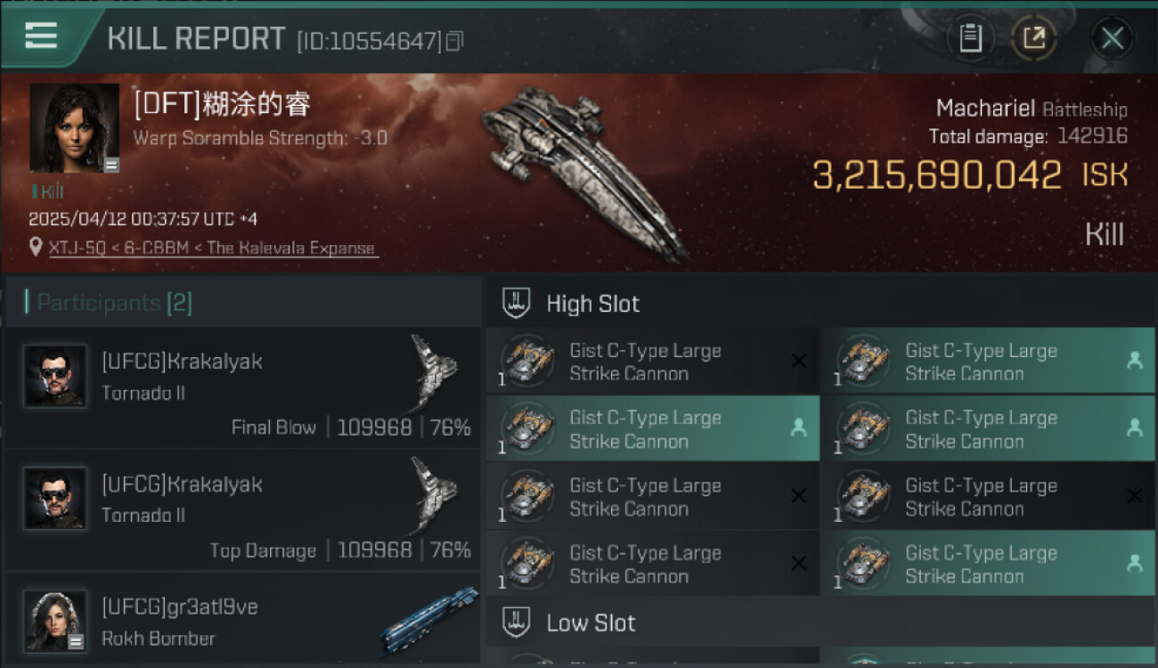Click the Machariel Battleship name
This screenshot has height=668, width=1158.
click(x=1032, y=110)
